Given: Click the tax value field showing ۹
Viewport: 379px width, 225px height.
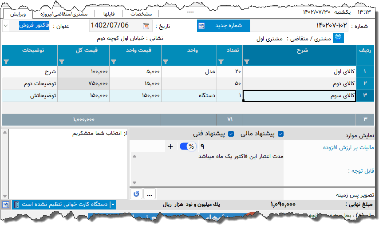Looking at the screenshot, I should coord(202,146).
